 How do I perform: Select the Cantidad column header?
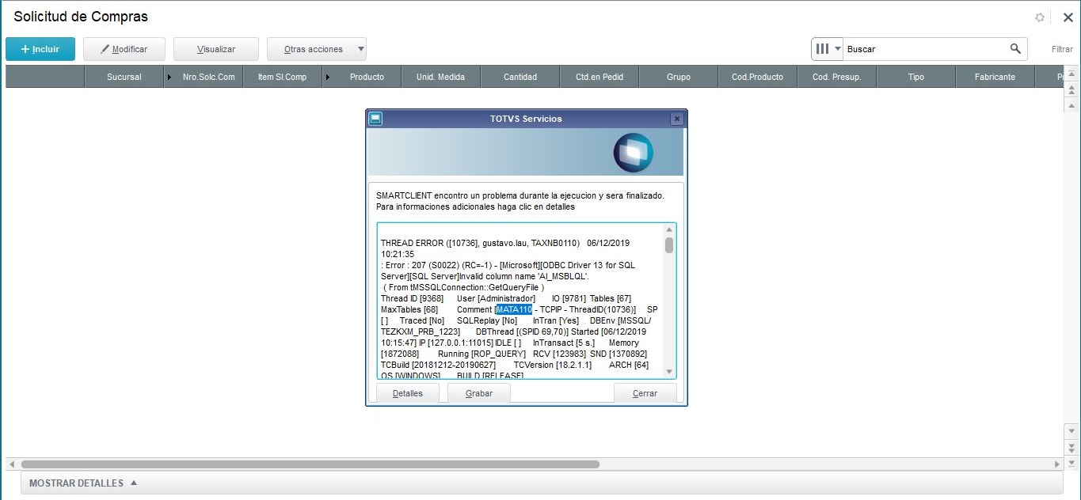520,77
